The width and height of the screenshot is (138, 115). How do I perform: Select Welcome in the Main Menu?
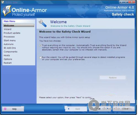pos(19,25)
